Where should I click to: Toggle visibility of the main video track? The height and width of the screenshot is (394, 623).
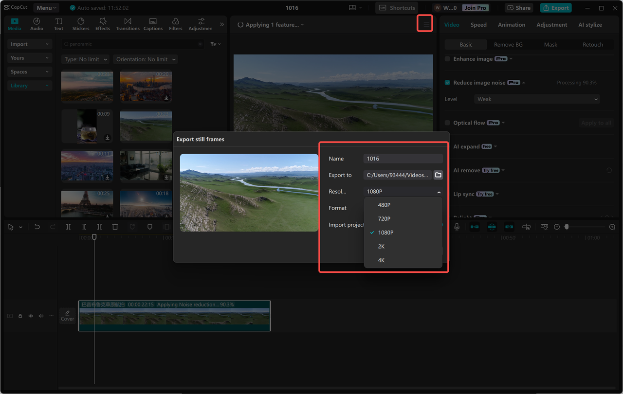tap(30, 316)
